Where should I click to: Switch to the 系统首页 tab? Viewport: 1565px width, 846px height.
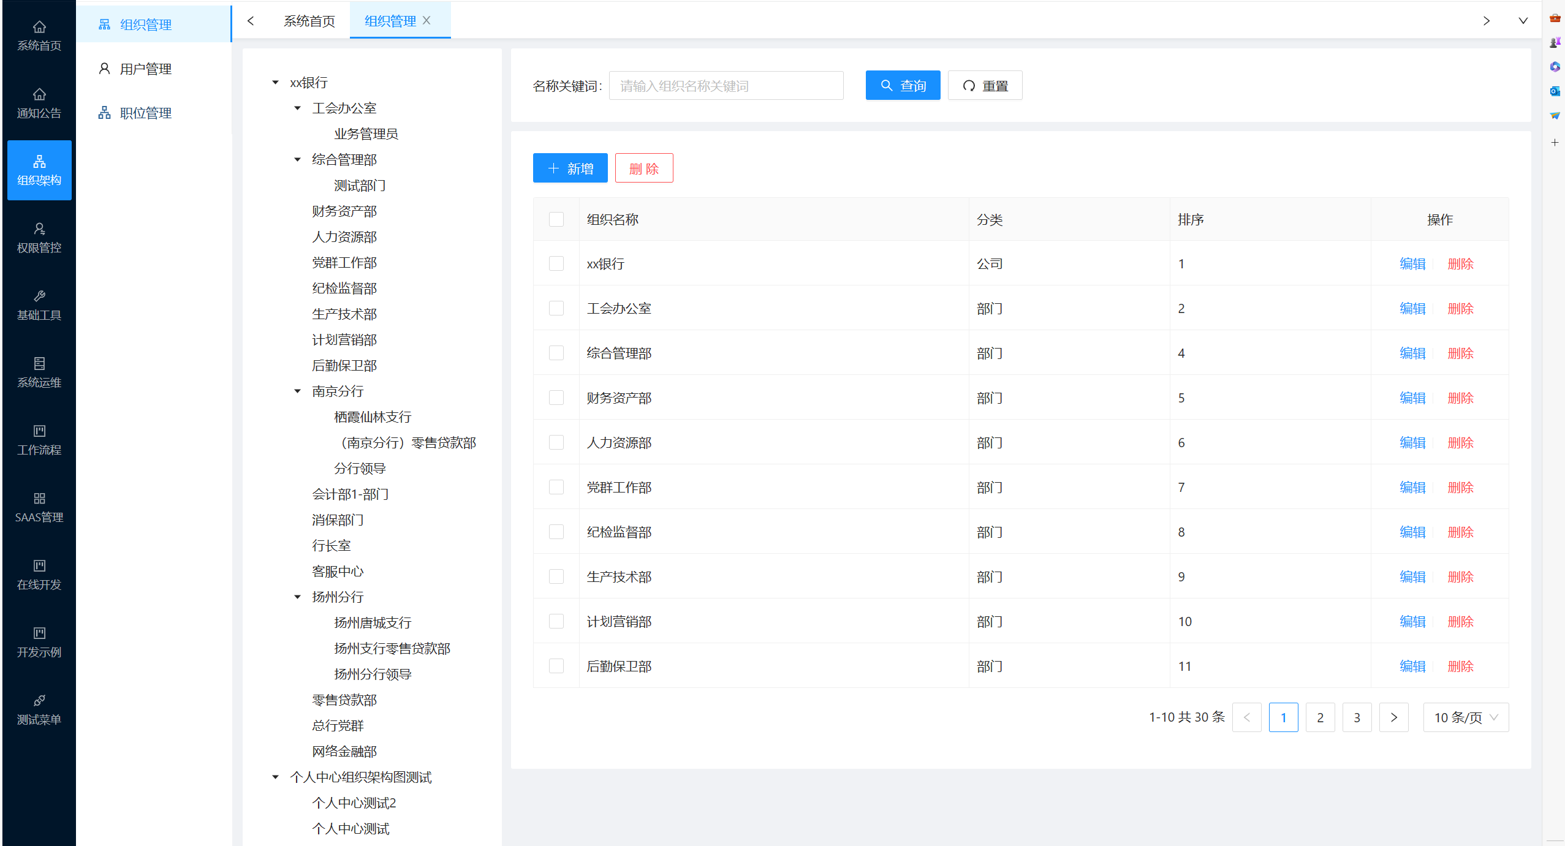point(309,21)
